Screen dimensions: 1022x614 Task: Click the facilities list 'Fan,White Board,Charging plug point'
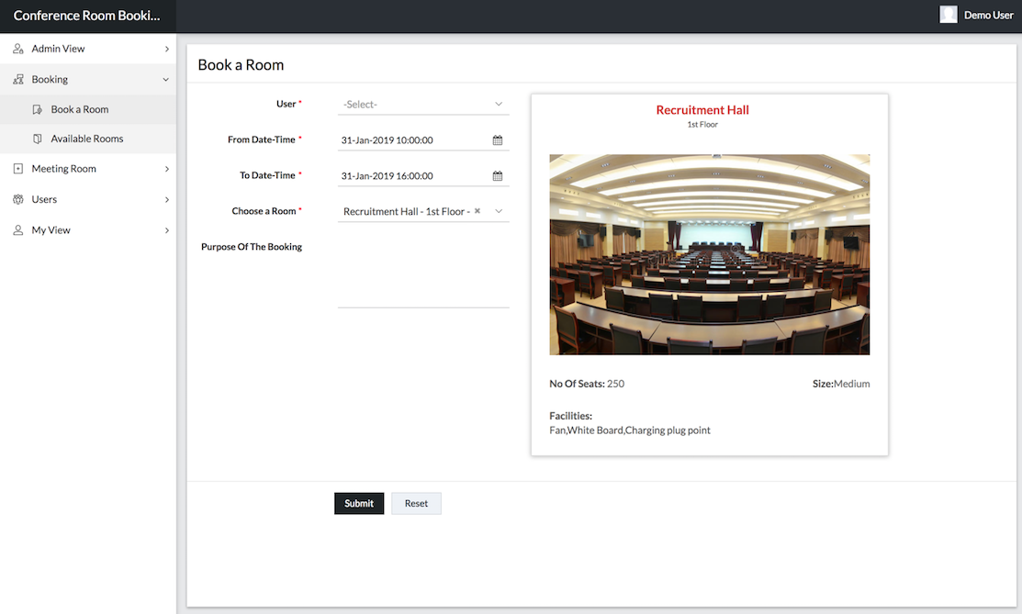click(x=630, y=430)
